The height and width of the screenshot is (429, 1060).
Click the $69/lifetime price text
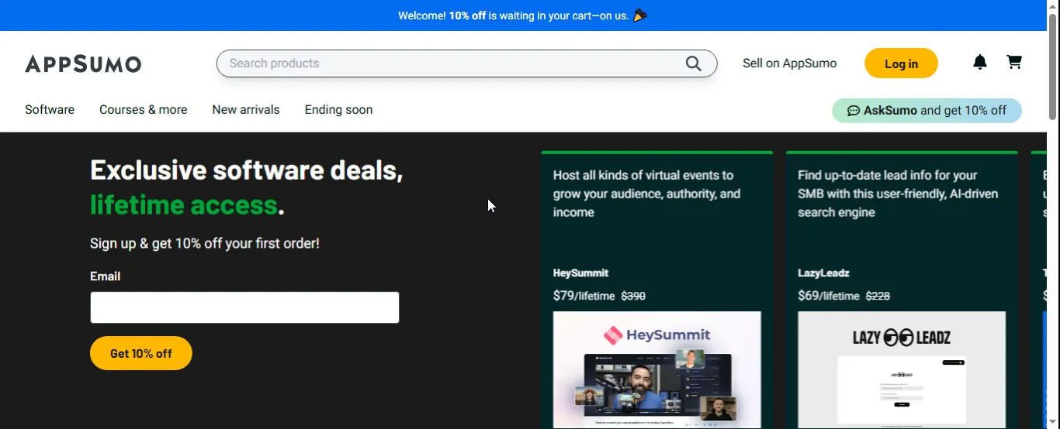click(x=828, y=296)
